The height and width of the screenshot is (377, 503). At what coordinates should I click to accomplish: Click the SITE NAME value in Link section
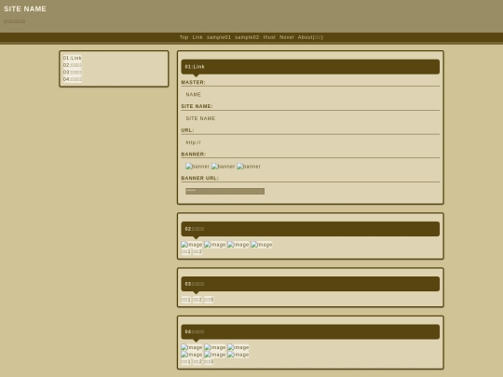(200, 118)
